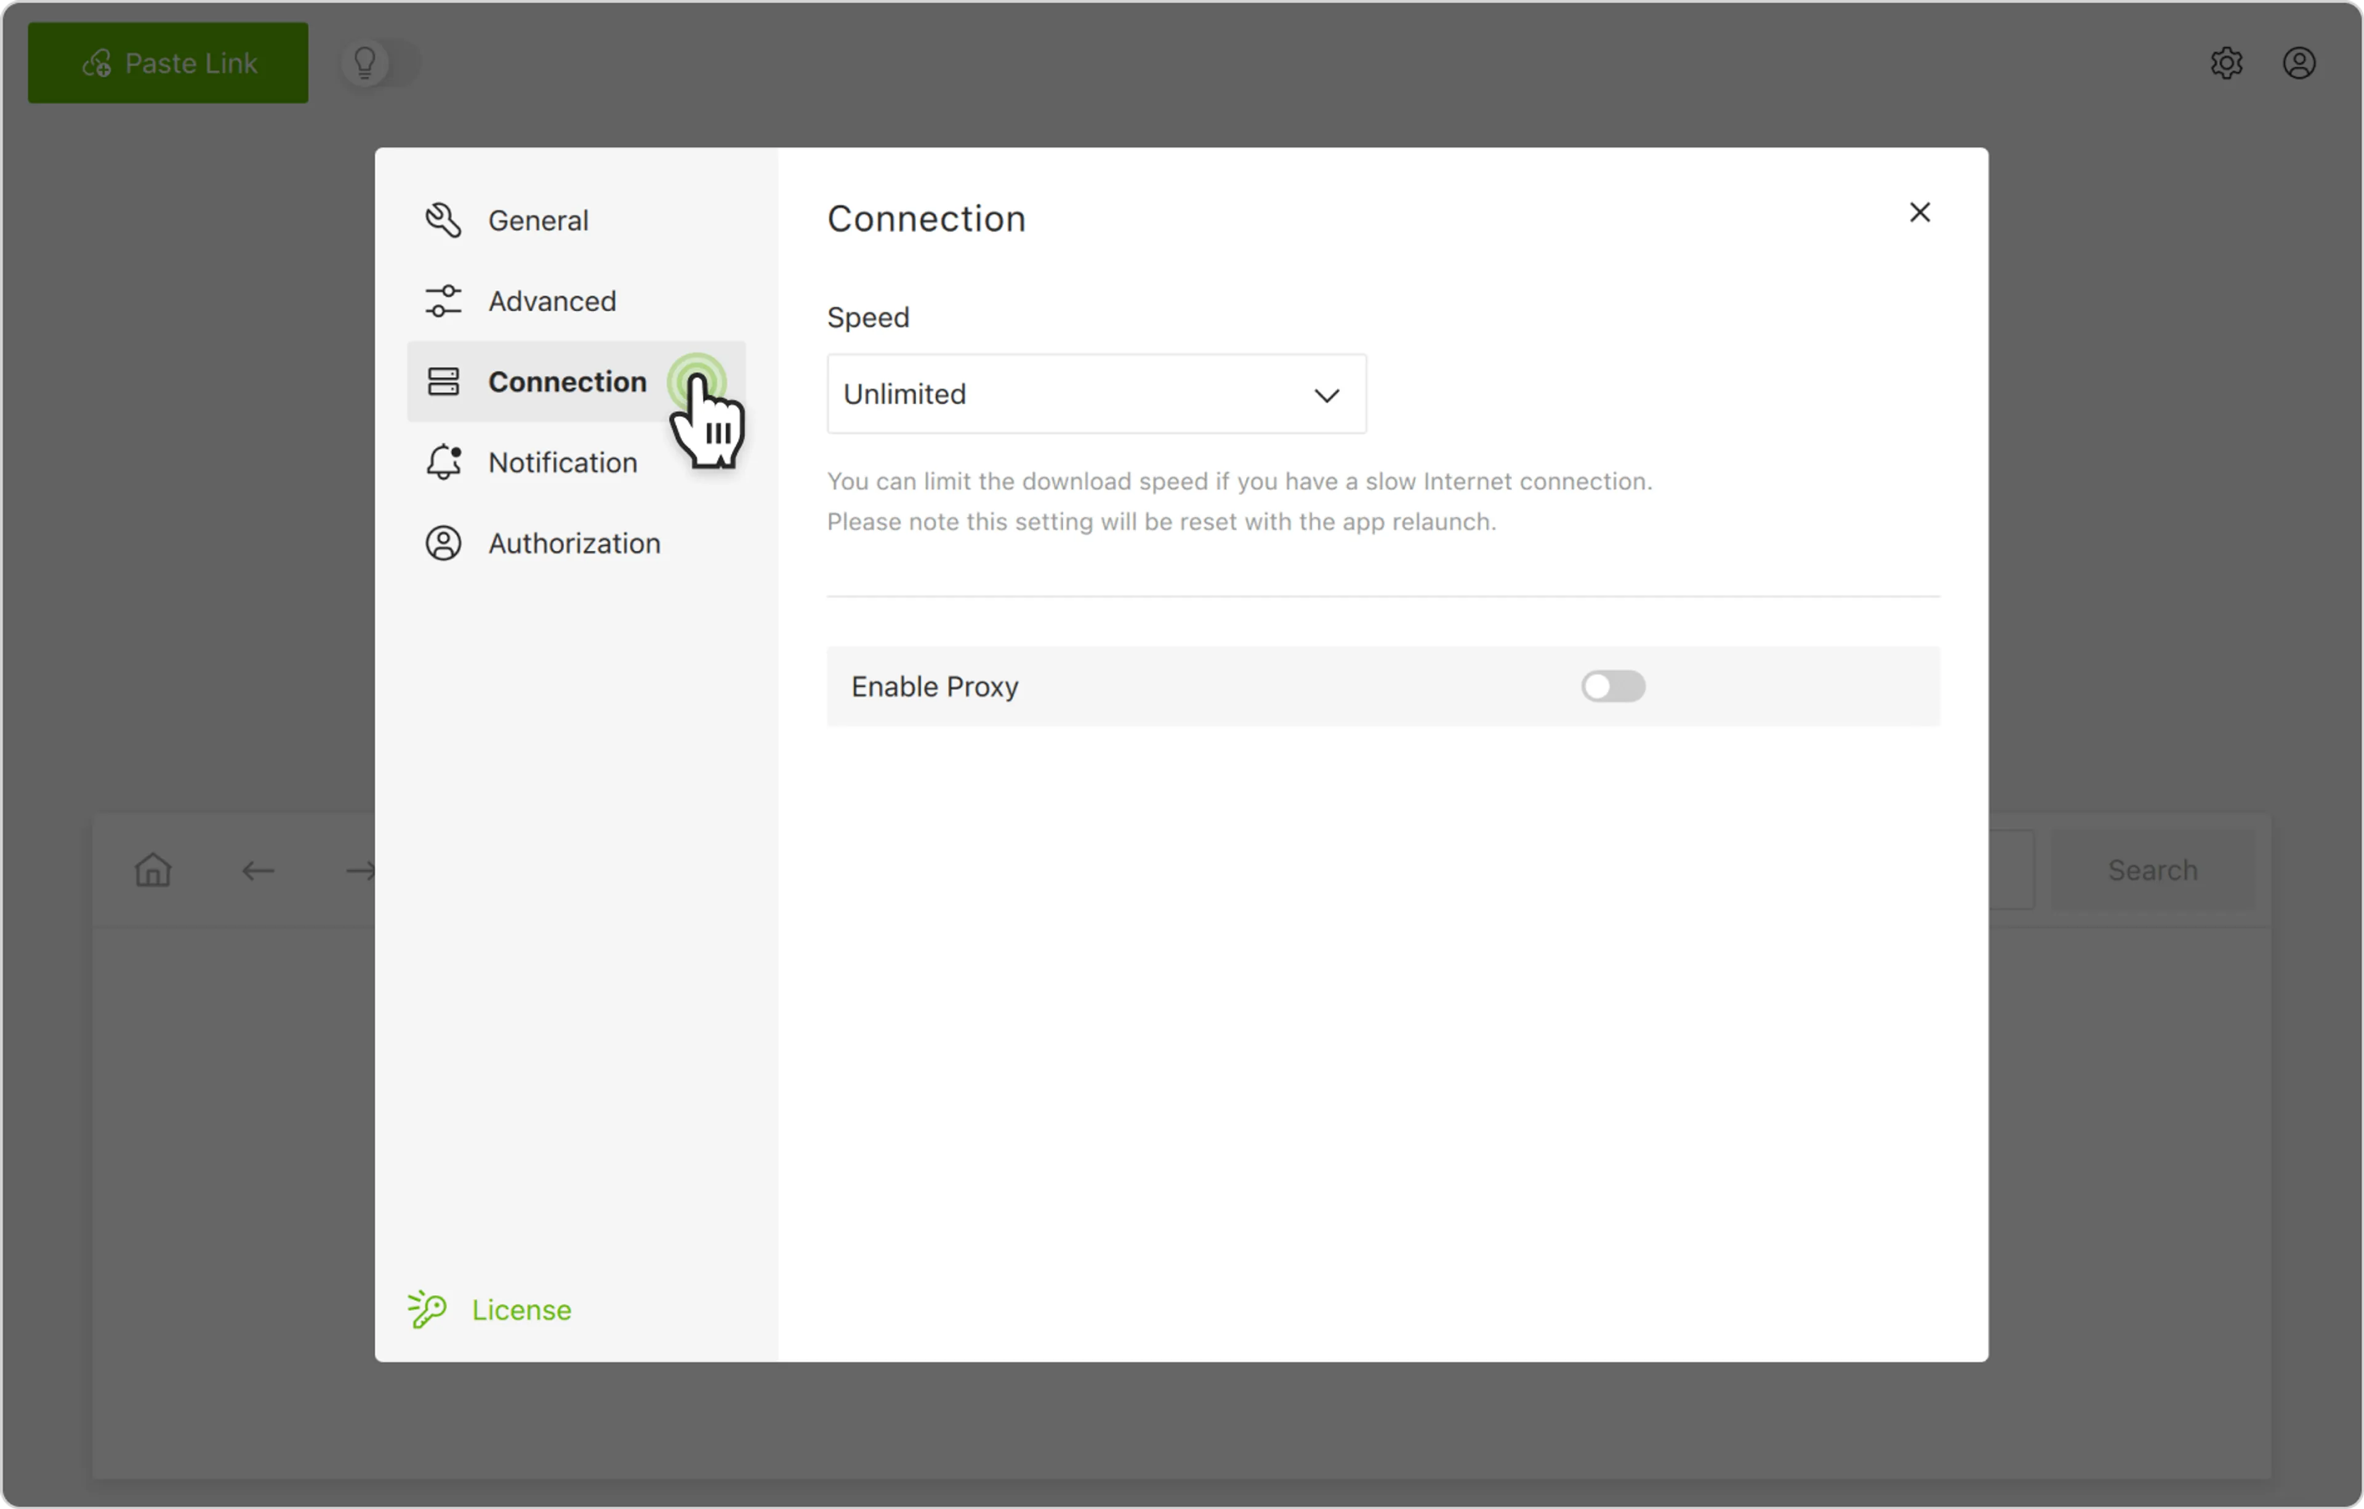2364x1509 pixels.
Task: Click the License key icon
Action: pyautogui.click(x=427, y=1310)
